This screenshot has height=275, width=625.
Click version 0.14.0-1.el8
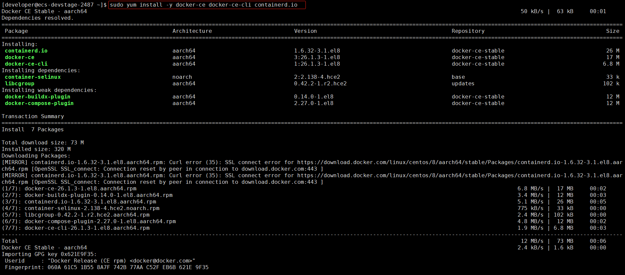(x=314, y=97)
